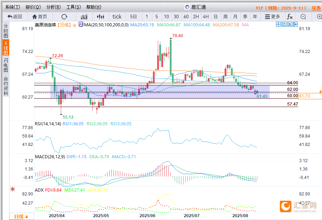Expand the 更多 menu
322x220 pixels.
pos(272,16)
